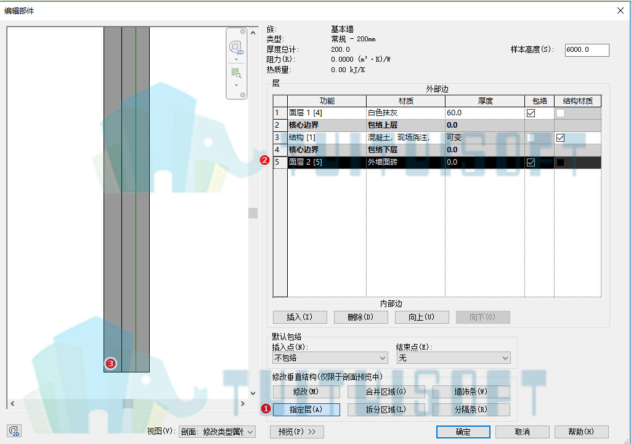Click the 插入(I) button
631x444 pixels.
pos(300,317)
